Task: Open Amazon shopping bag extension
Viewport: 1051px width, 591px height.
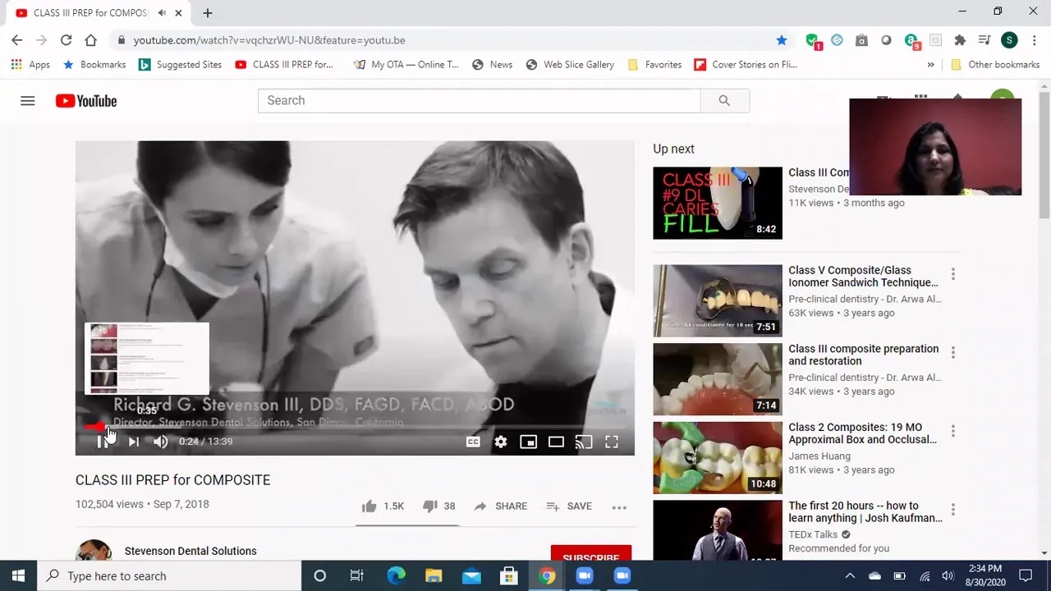Action: tap(861, 40)
